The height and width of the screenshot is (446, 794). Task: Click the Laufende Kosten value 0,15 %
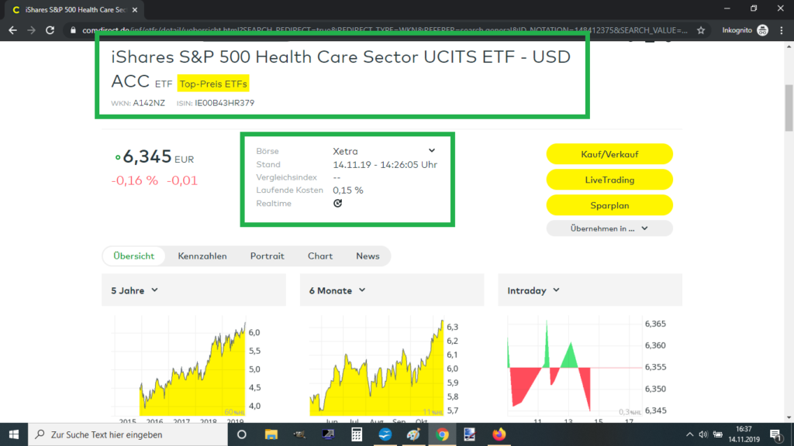pos(348,190)
